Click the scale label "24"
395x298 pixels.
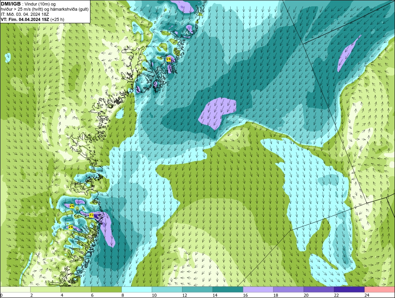367,295
